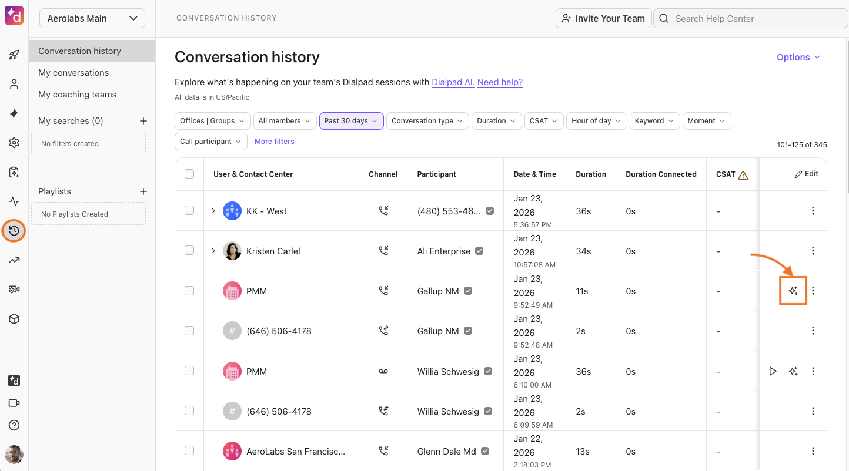This screenshot has width=849, height=471.
Task: Select the KK - West row checkbox
Action: click(x=189, y=210)
